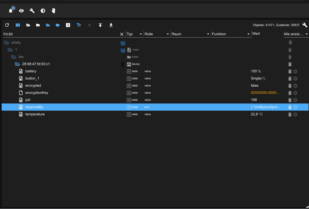Image resolution: width=309 pixels, height=209 pixels.
Task: Click the '100 %' battery value
Action: pos(256,71)
